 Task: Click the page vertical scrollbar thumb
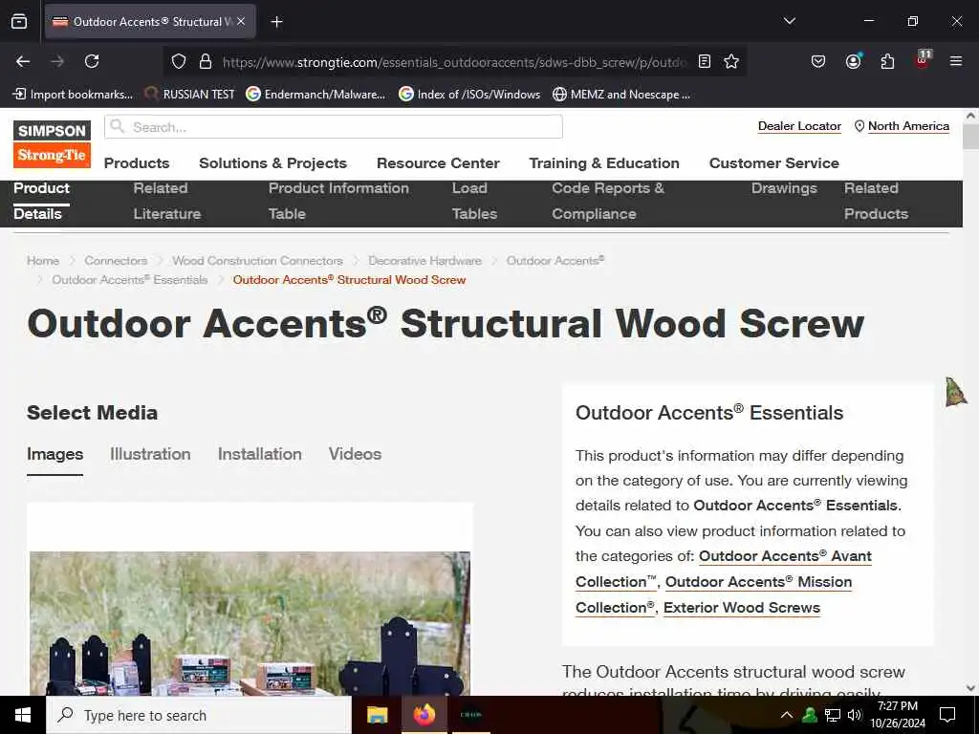pos(970,137)
